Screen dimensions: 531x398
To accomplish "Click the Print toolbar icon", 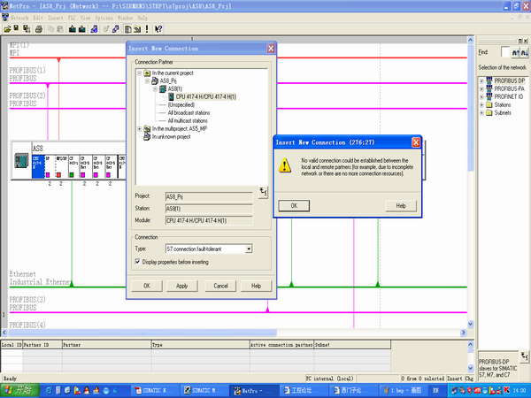I will click(x=39, y=29).
